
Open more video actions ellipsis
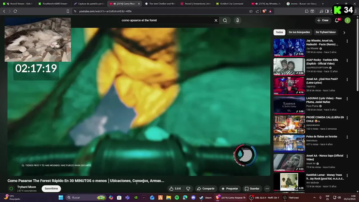(x=267, y=189)
